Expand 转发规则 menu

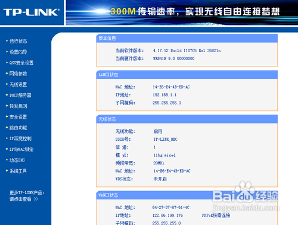(18, 106)
